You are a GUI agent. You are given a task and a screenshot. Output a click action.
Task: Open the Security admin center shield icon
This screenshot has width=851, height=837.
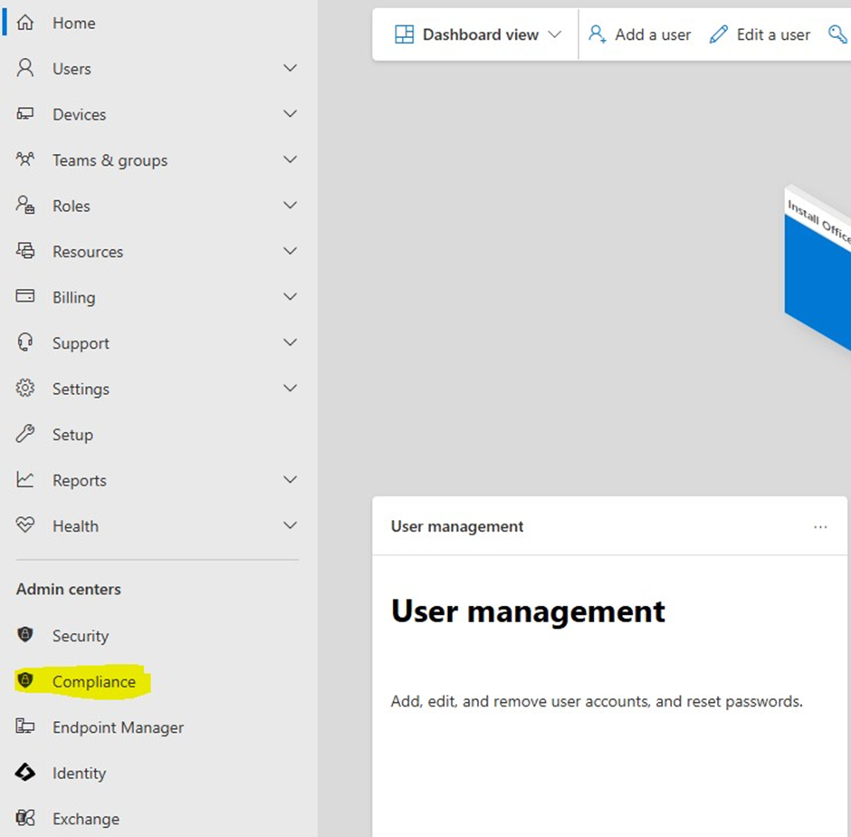pos(25,636)
